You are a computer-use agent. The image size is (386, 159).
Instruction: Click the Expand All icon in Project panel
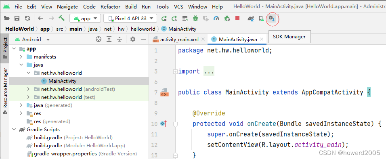point(109,40)
